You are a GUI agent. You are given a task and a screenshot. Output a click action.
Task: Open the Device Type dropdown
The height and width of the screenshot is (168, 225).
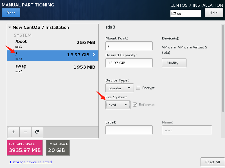(x=120, y=88)
